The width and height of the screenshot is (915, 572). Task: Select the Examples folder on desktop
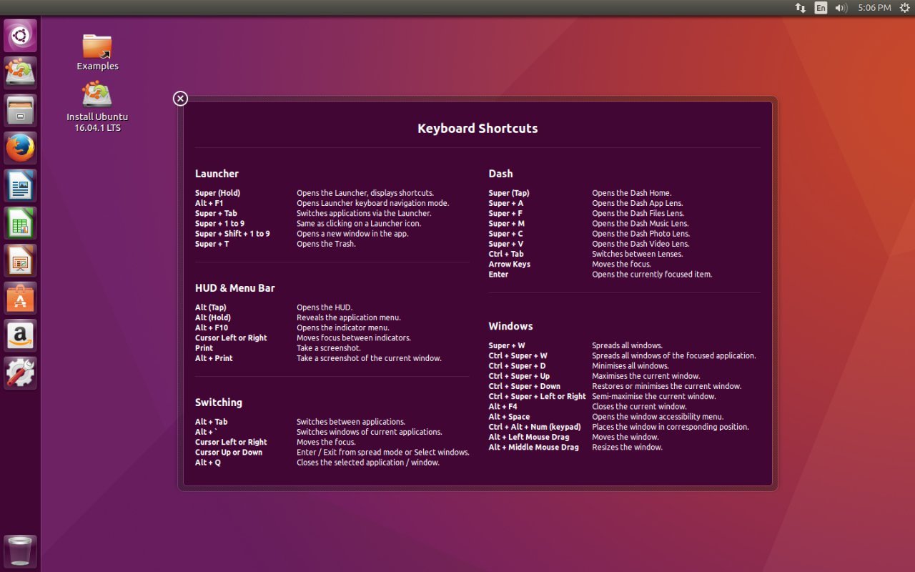tap(97, 47)
